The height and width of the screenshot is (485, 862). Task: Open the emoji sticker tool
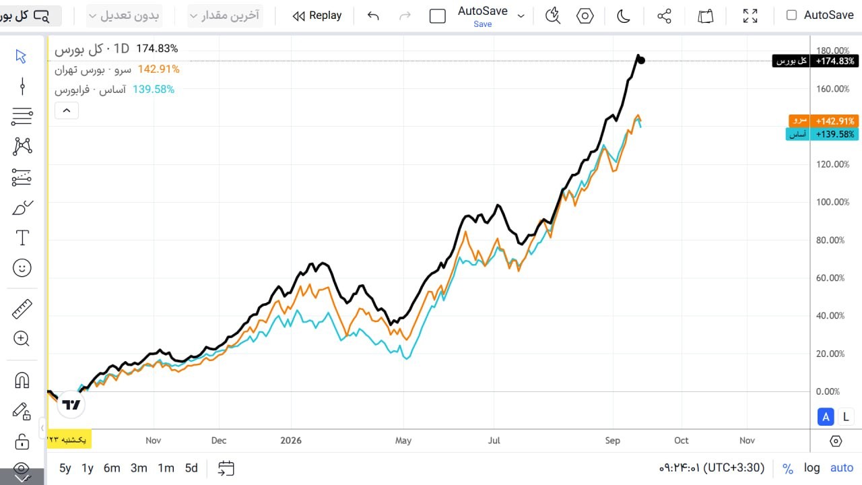coord(22,268)
